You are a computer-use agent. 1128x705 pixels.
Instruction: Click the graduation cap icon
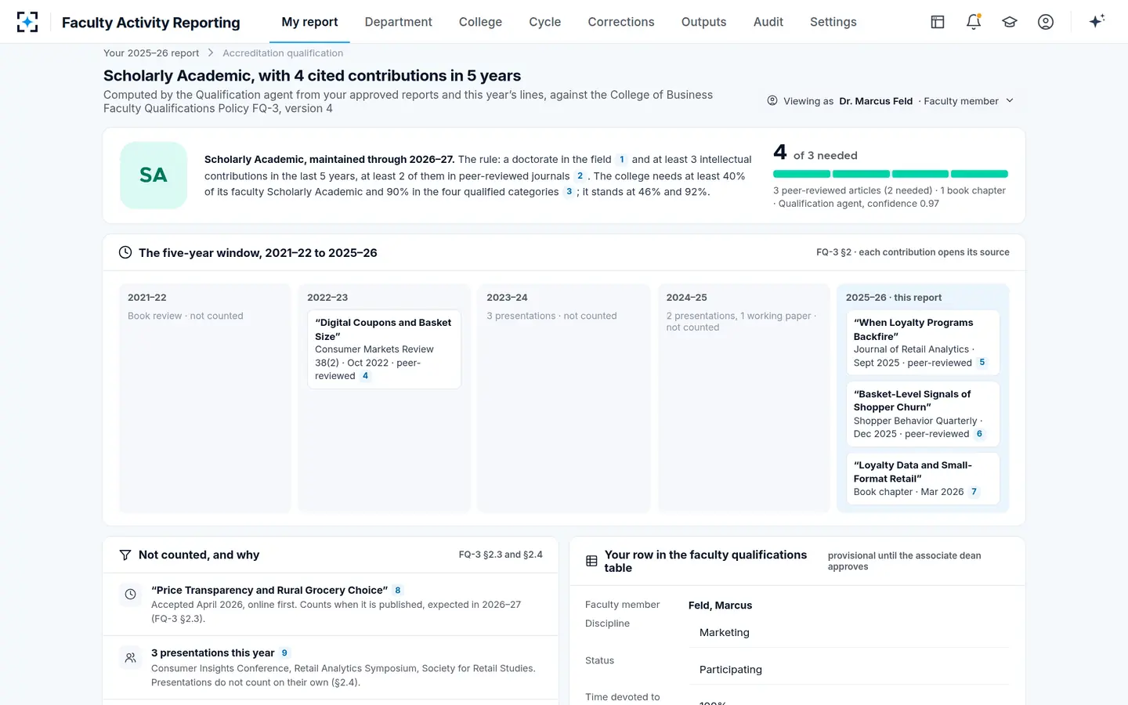tap(1010, 22)
